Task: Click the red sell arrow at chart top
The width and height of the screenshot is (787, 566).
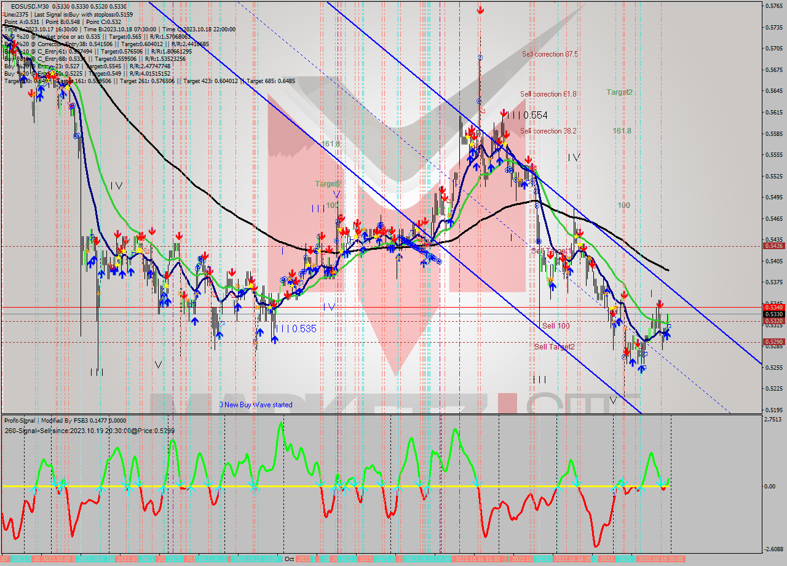Action: point(480,10)
